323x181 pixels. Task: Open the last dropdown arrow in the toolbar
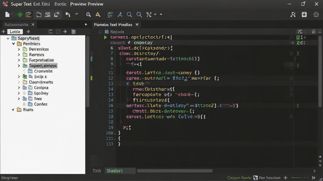(161, 14)
